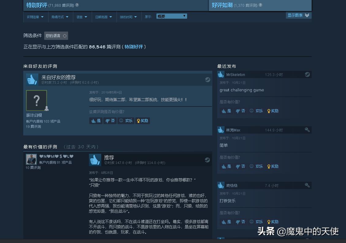The width and height of the screenshot is (346, 243).
Task: Click the 特别好评 link in the results summary
Action: point(134,47)
